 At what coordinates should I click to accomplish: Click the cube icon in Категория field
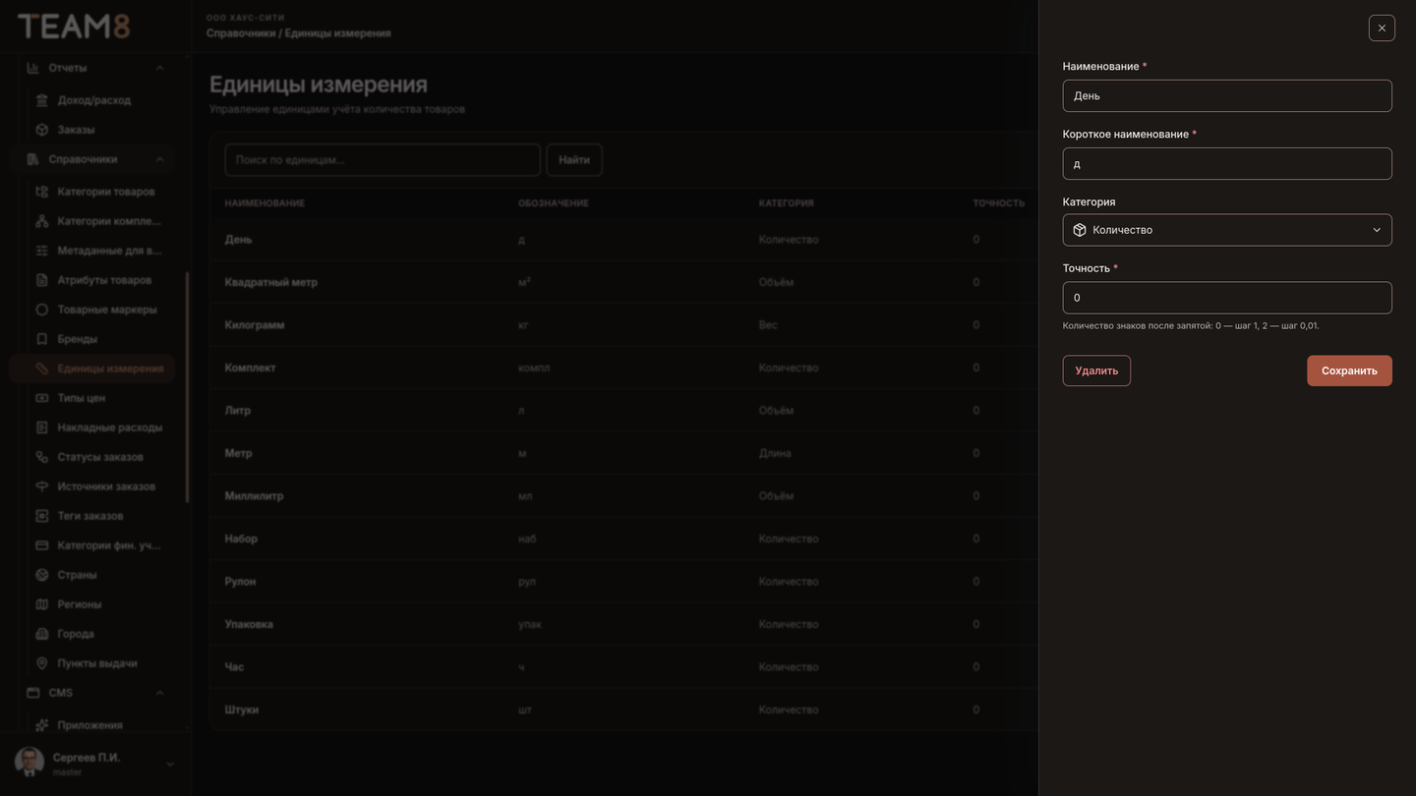pos(1080,230)
